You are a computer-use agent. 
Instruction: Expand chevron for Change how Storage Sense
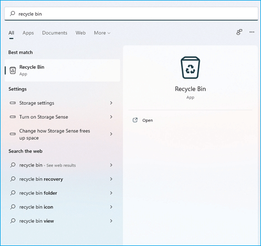pyautogui.click(x=111, y=134)
